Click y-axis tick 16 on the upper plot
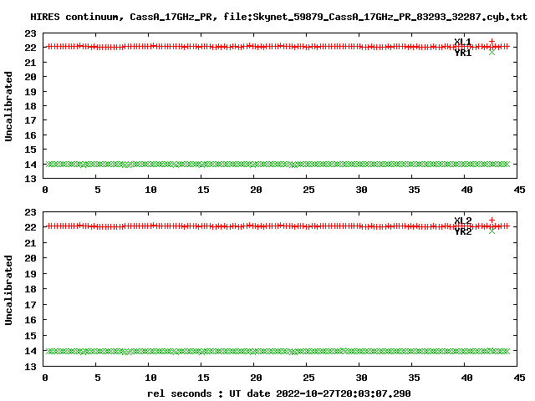 30,135
